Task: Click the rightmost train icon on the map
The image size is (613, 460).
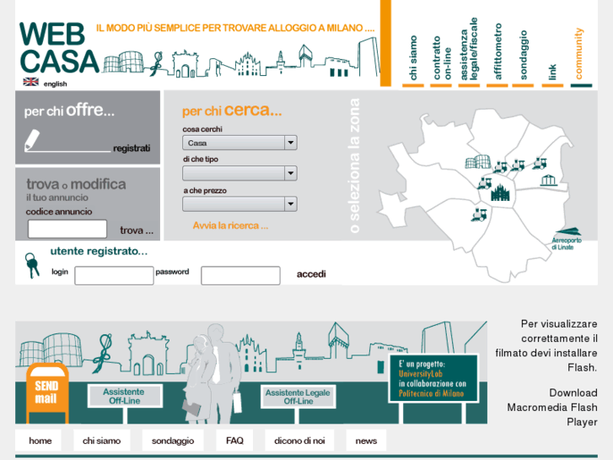Action: [x=540, y=163]
